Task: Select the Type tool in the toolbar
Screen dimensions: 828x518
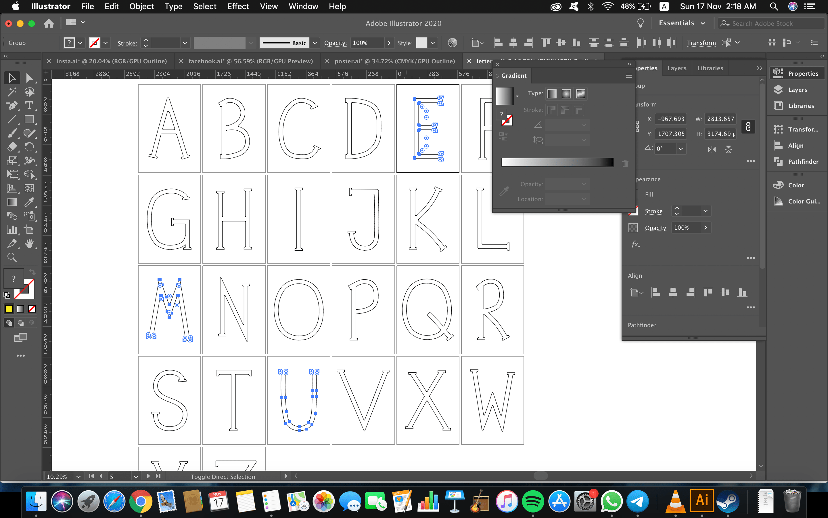Action: tap(30, 106)
